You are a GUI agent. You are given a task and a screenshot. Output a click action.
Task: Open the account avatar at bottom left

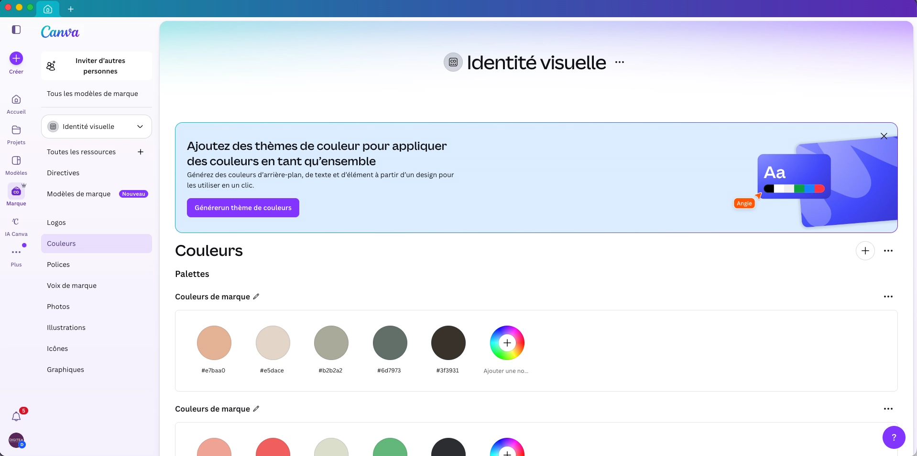click(x=16, y=440)
